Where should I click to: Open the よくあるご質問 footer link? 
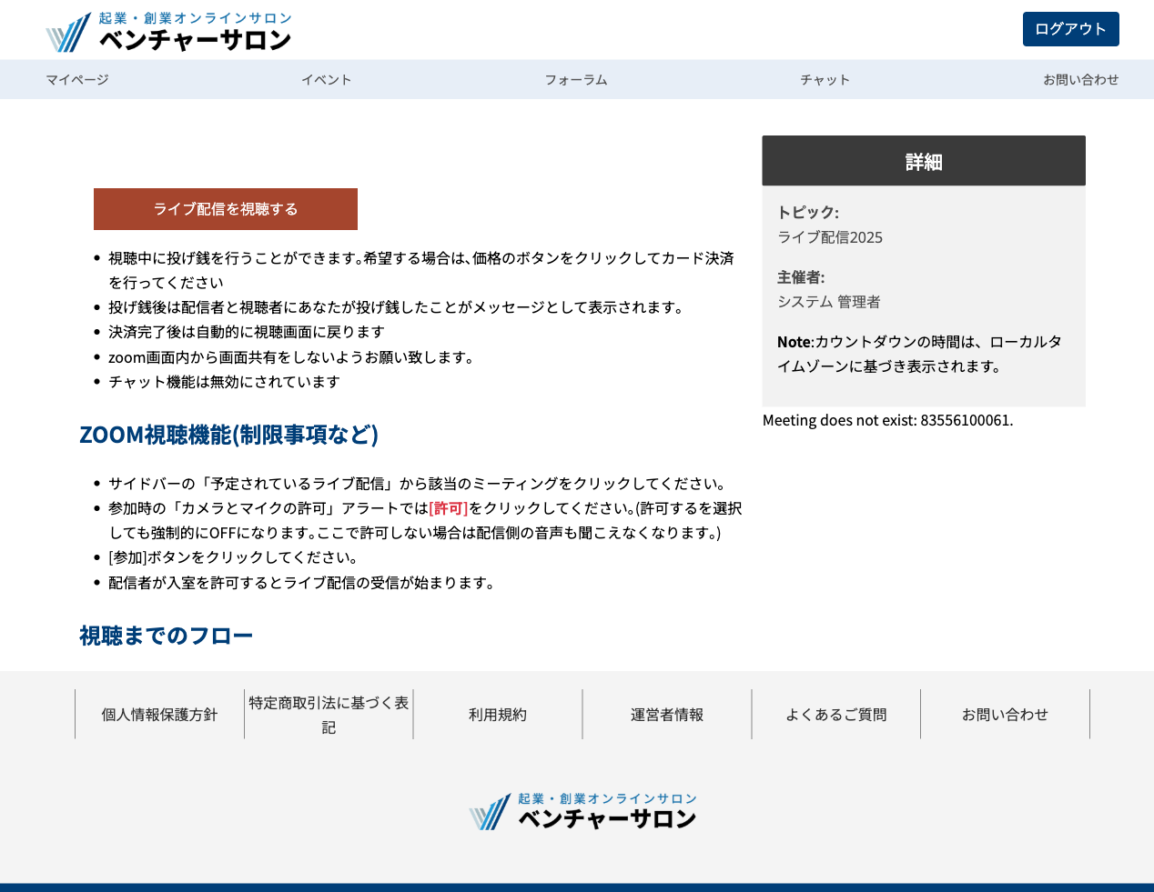[x=835, y=715]
